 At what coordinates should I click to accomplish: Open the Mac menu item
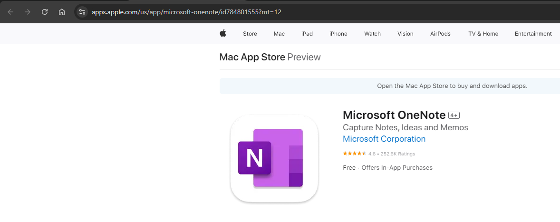coord(279,34)
